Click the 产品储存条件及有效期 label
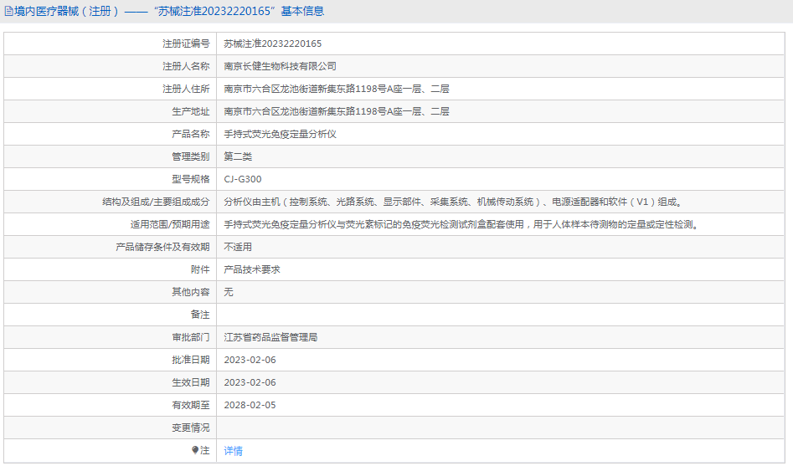 pos(162,247)
